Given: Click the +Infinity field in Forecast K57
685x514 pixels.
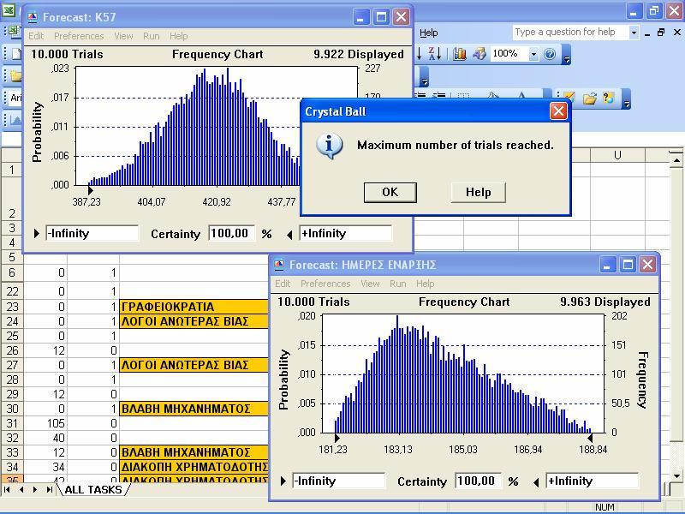Looking at the screenshot, I should click(x=346, y=233).
